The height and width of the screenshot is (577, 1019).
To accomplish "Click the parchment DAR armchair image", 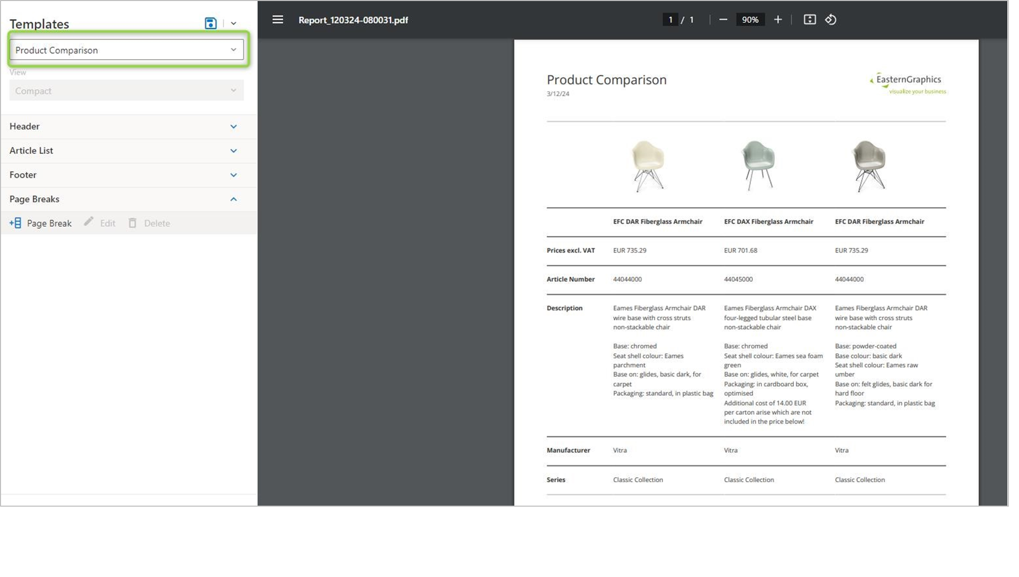I will click(648, 166).
